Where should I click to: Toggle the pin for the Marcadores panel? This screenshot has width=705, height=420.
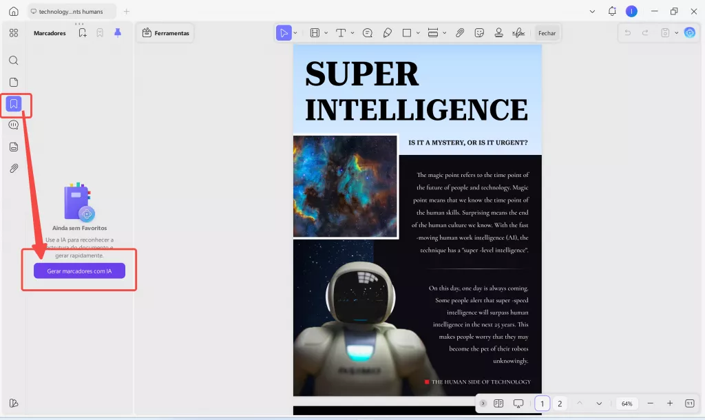[x=118, y=33]
